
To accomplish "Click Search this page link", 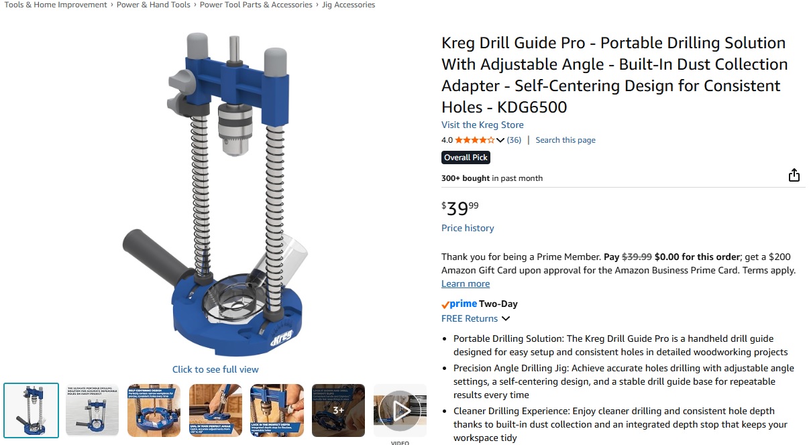I will tap(565, 140).
